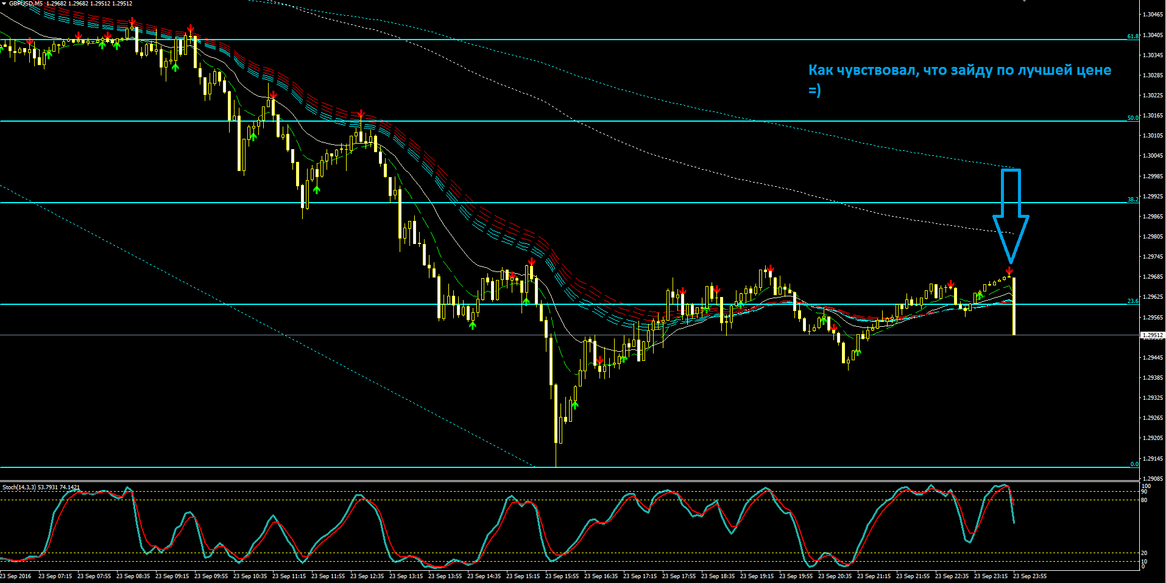Screen dimensions: 1166x583
Task: Click the 23 Sep 11:55 time label
Action: coord(328,576)
